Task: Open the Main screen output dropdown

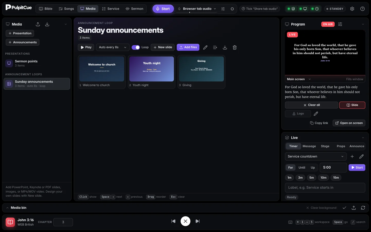Action: pos(299,79)
